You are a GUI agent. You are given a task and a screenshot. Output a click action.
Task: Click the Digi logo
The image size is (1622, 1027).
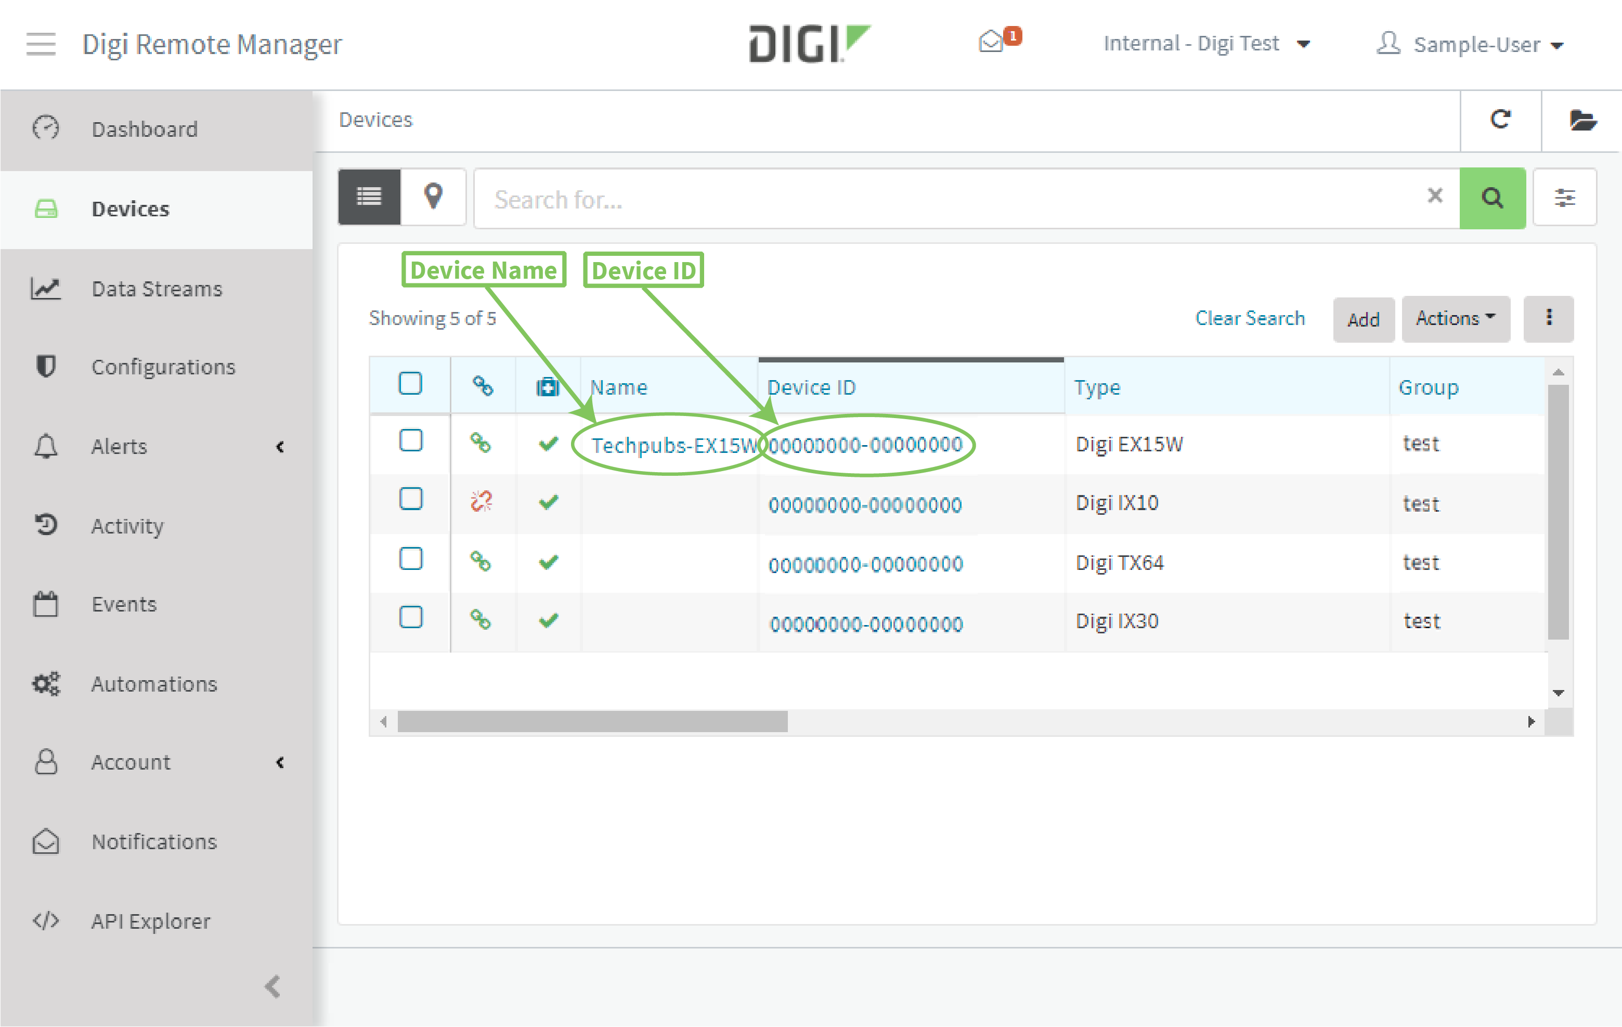(809, 43)
